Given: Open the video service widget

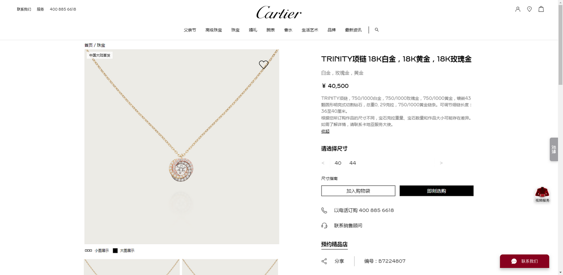Looking at the screenshot, I should coord(542,195).
